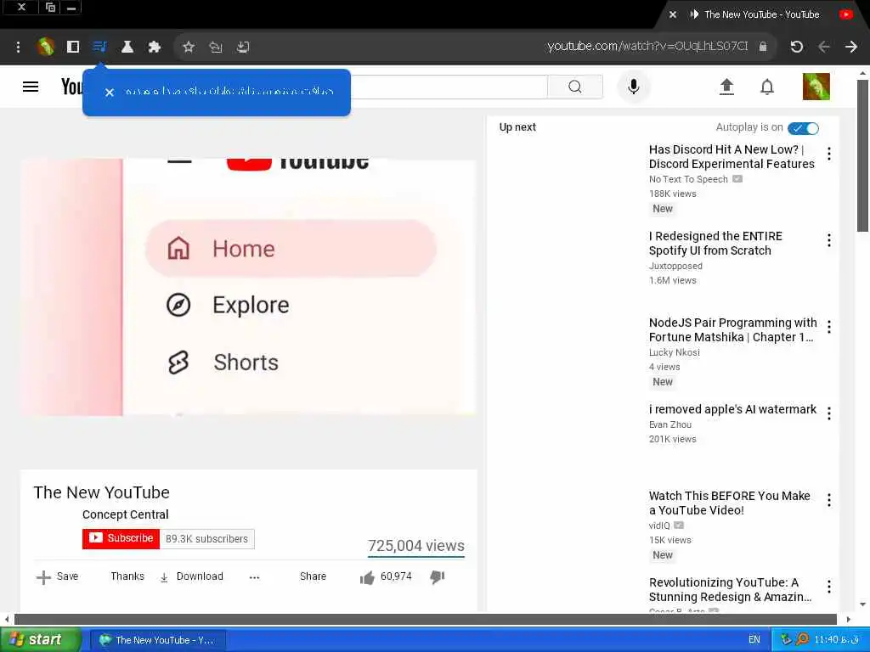Open options for Watch This BEFORE video

point(829,501)
